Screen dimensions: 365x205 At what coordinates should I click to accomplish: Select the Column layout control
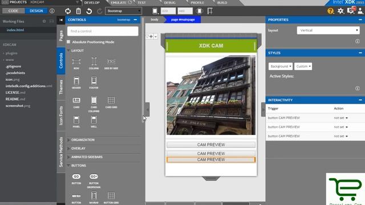point(94,61)
